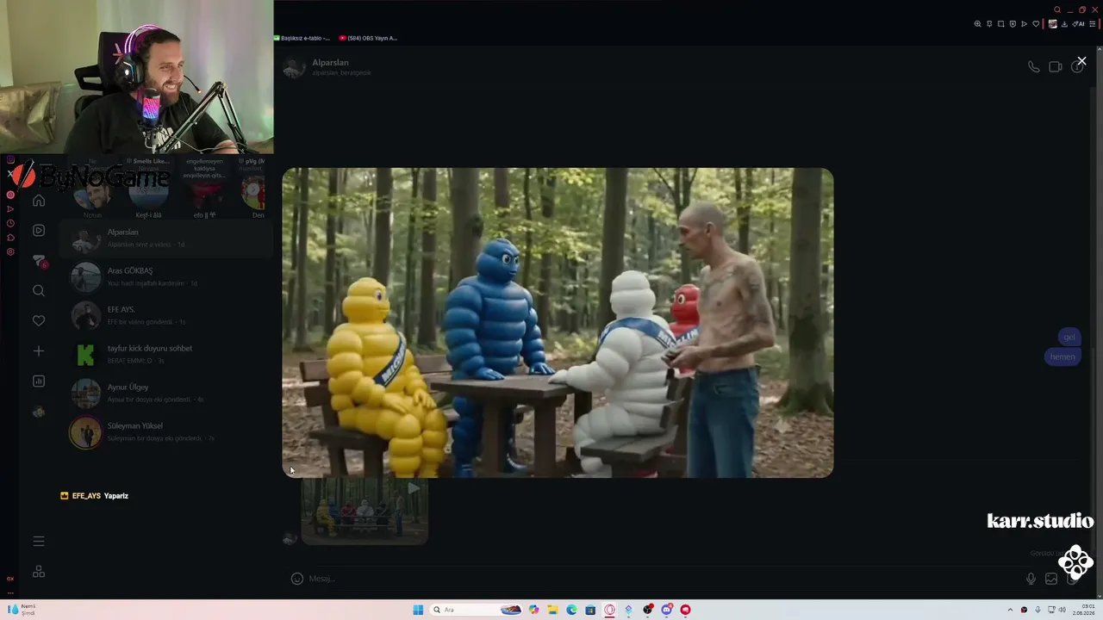
Task: Open Instagram Home from the sidebar
Action: tap(39, 201)
